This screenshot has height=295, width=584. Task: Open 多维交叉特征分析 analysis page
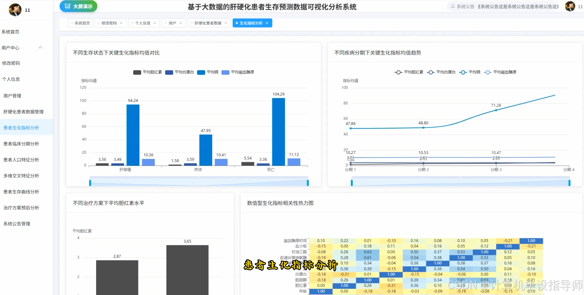pyautogui.click(x=21, y=176)
